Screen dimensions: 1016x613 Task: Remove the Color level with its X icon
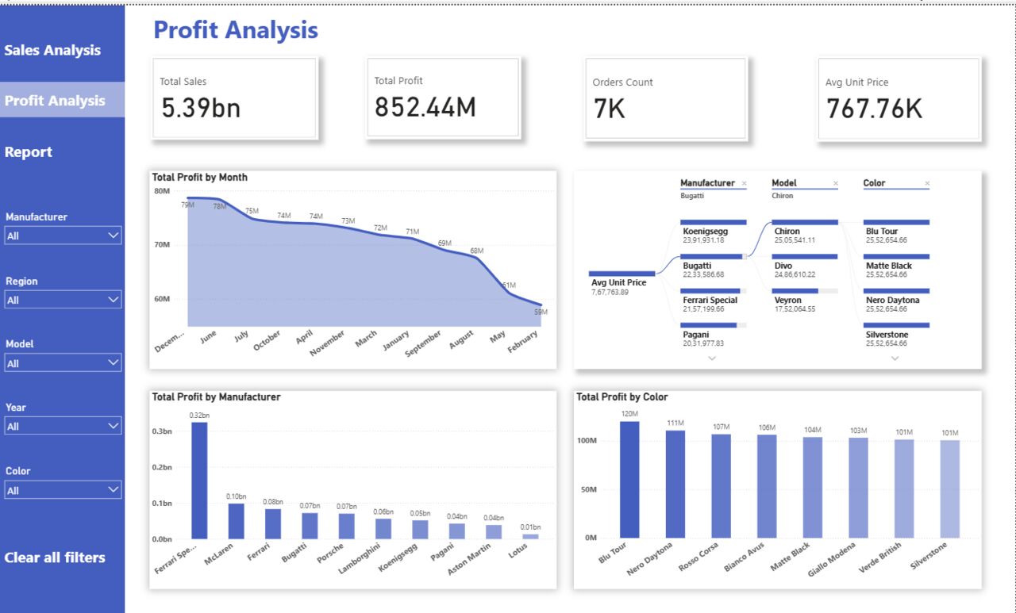(927, 183)
